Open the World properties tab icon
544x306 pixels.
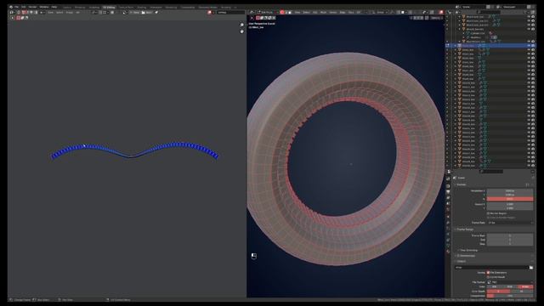click(448, 209)
